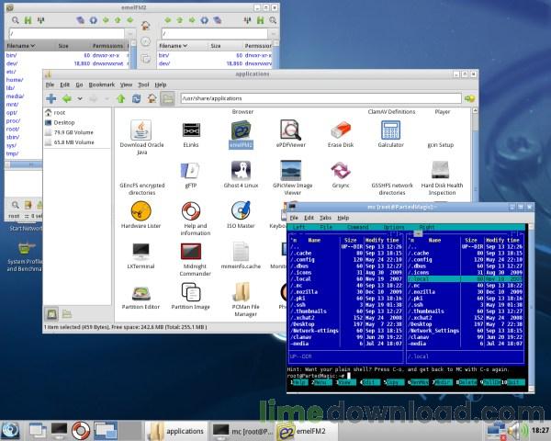The width and height of the screenshot is (551, 441).
Task: Open the back history dropdown arrow in PCManFM
Action: [x=80, y=99]
